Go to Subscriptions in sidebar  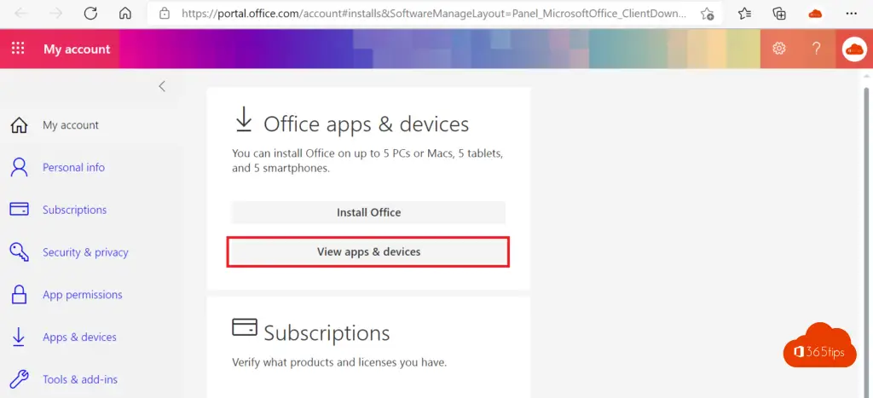(x=74, y=211)
